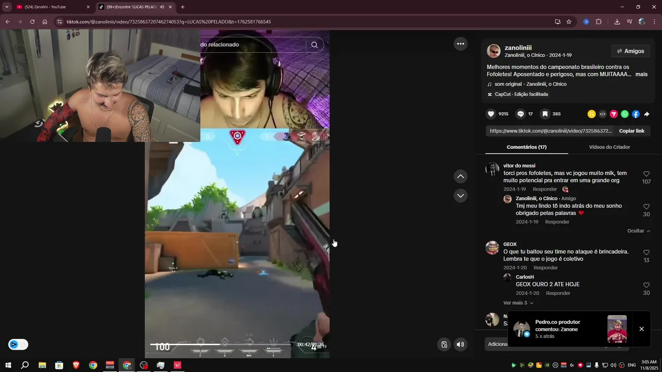Reply to vitor do messi's comment

click(545, 189)
